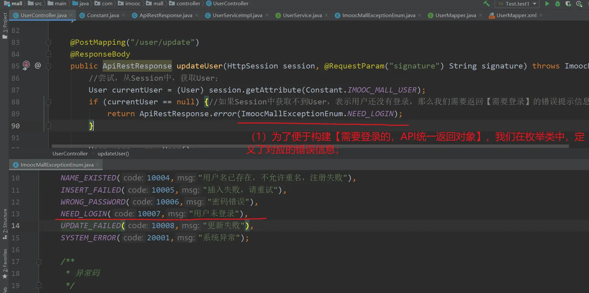Click the profiler run icon with clock
The image size is (589, 293).
[x=579, y=4]
